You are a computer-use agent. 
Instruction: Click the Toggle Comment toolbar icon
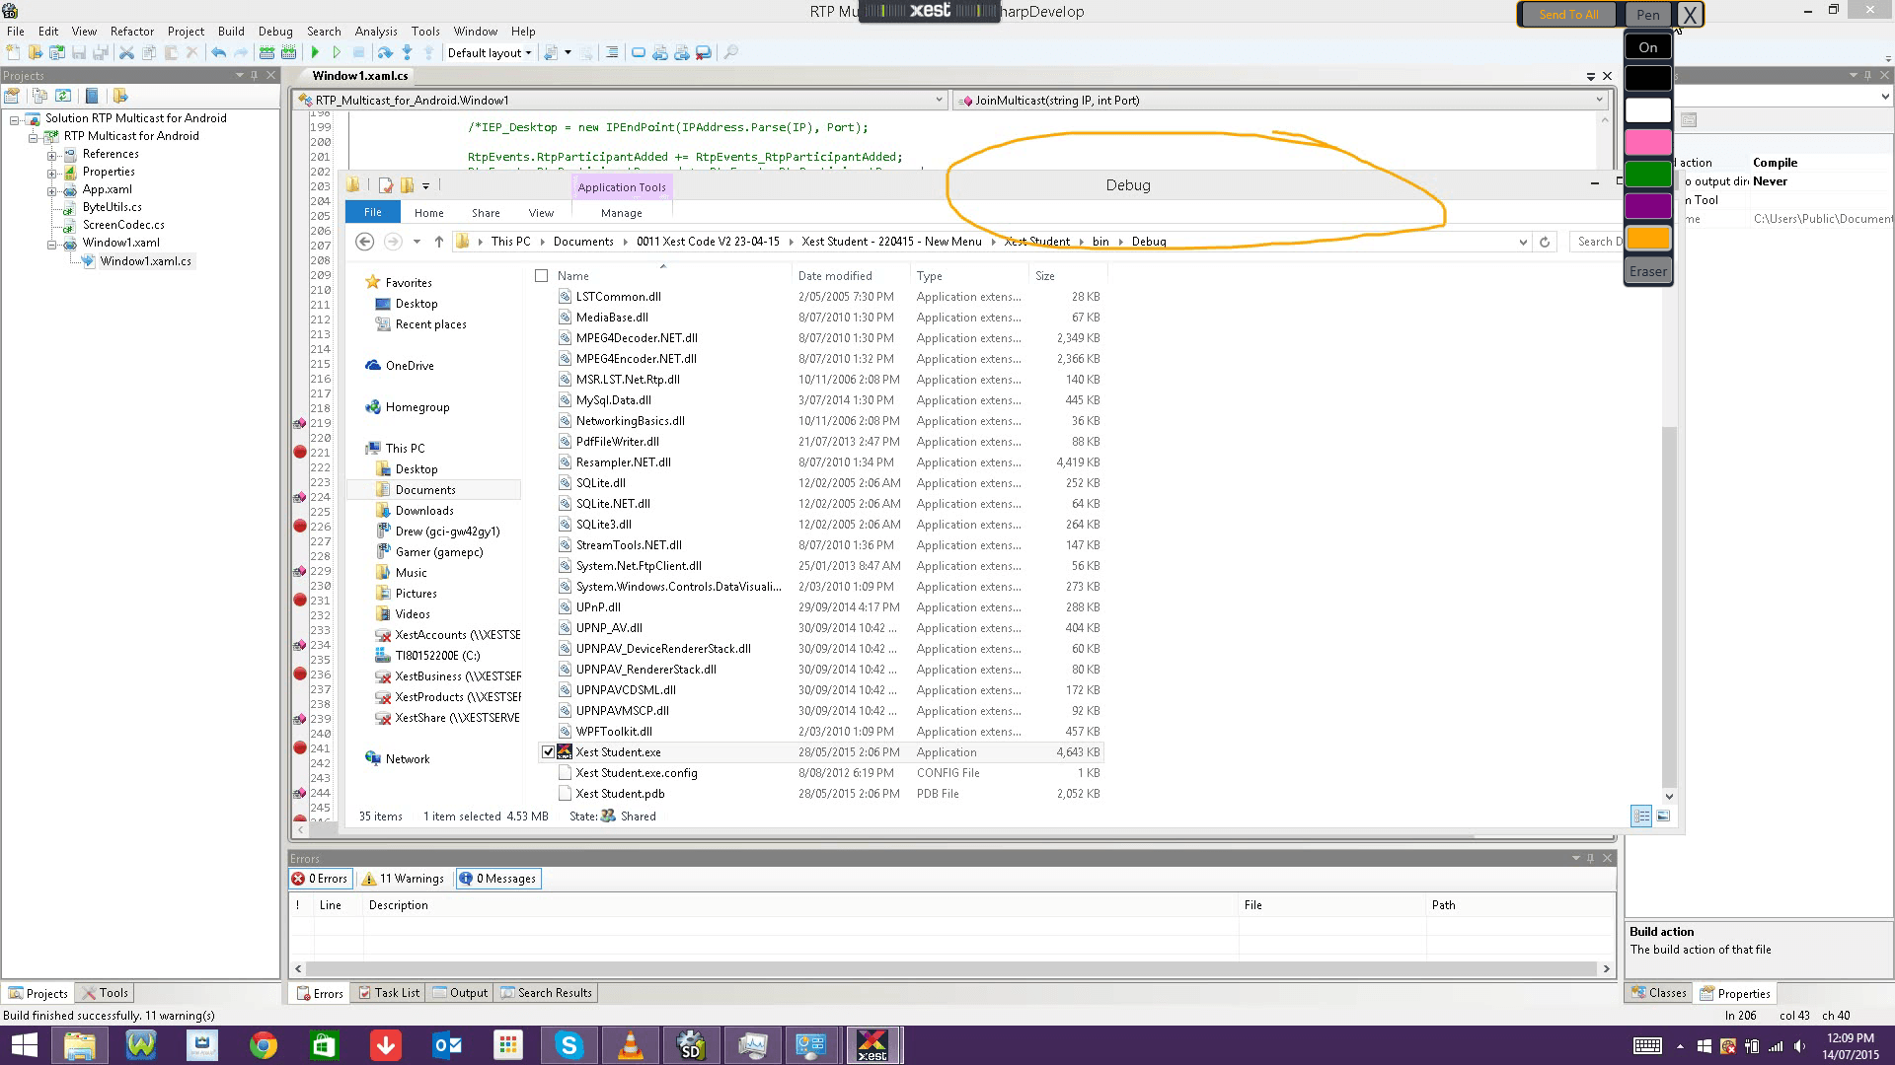[x=612, y=52]
